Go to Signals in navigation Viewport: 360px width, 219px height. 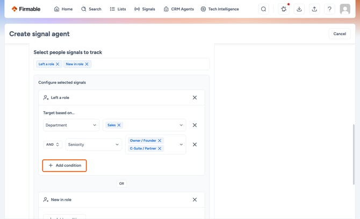tap(145, 9)
